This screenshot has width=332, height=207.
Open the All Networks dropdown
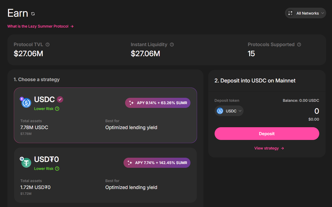(305, 13)
